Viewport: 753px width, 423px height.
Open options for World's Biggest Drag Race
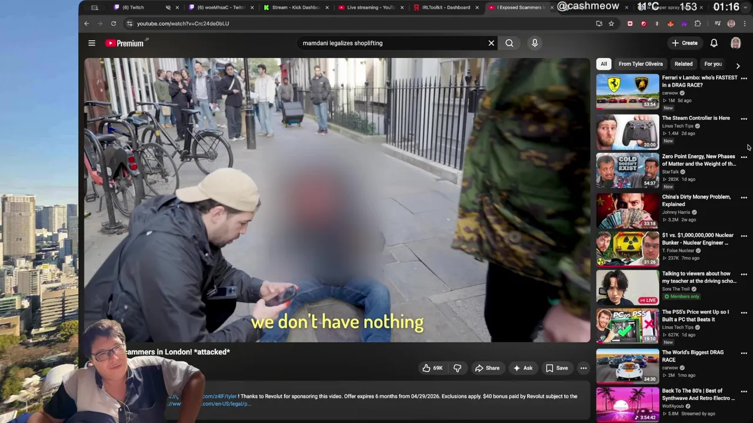(x=744, y=353)
